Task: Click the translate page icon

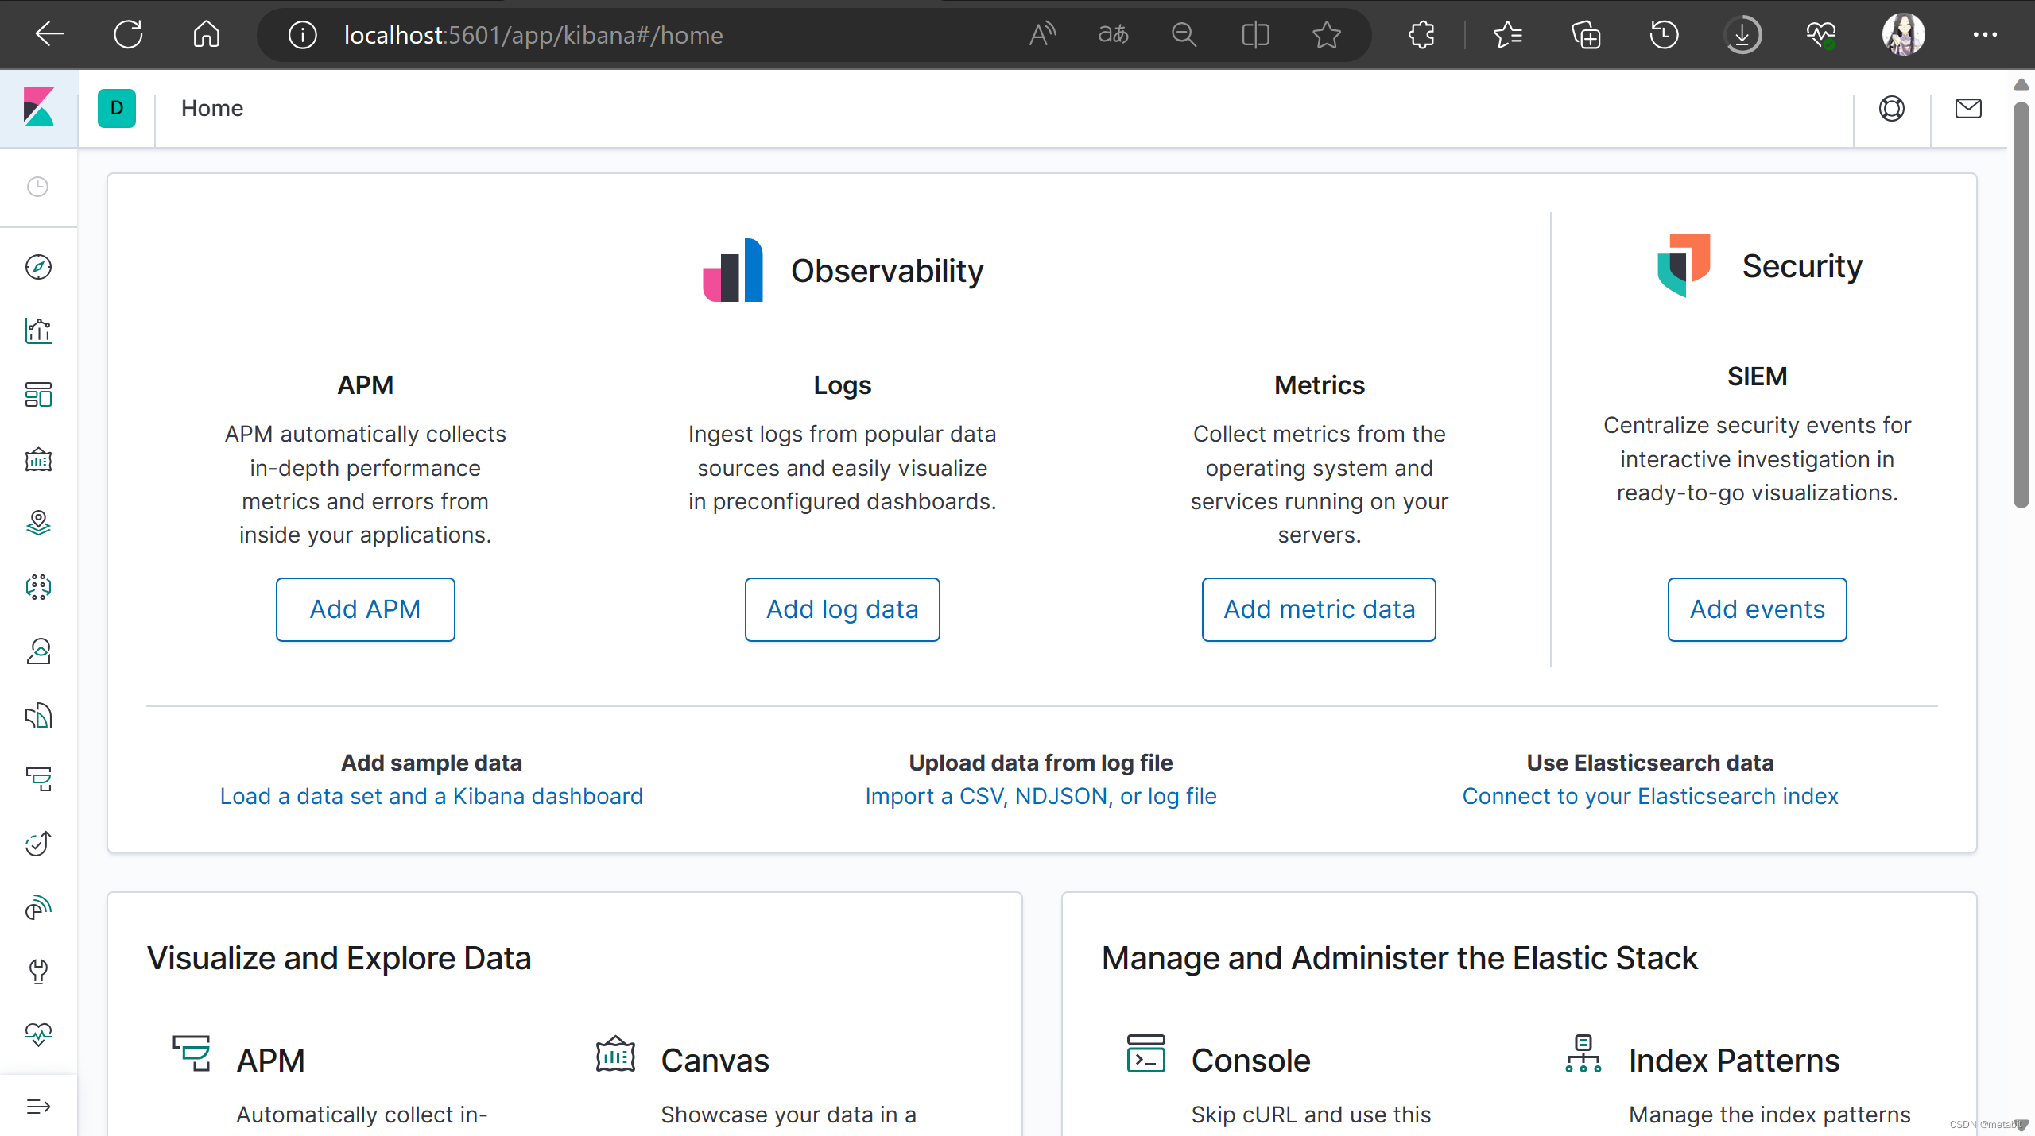Action: pyautogui.click(x=1113, y=34)
